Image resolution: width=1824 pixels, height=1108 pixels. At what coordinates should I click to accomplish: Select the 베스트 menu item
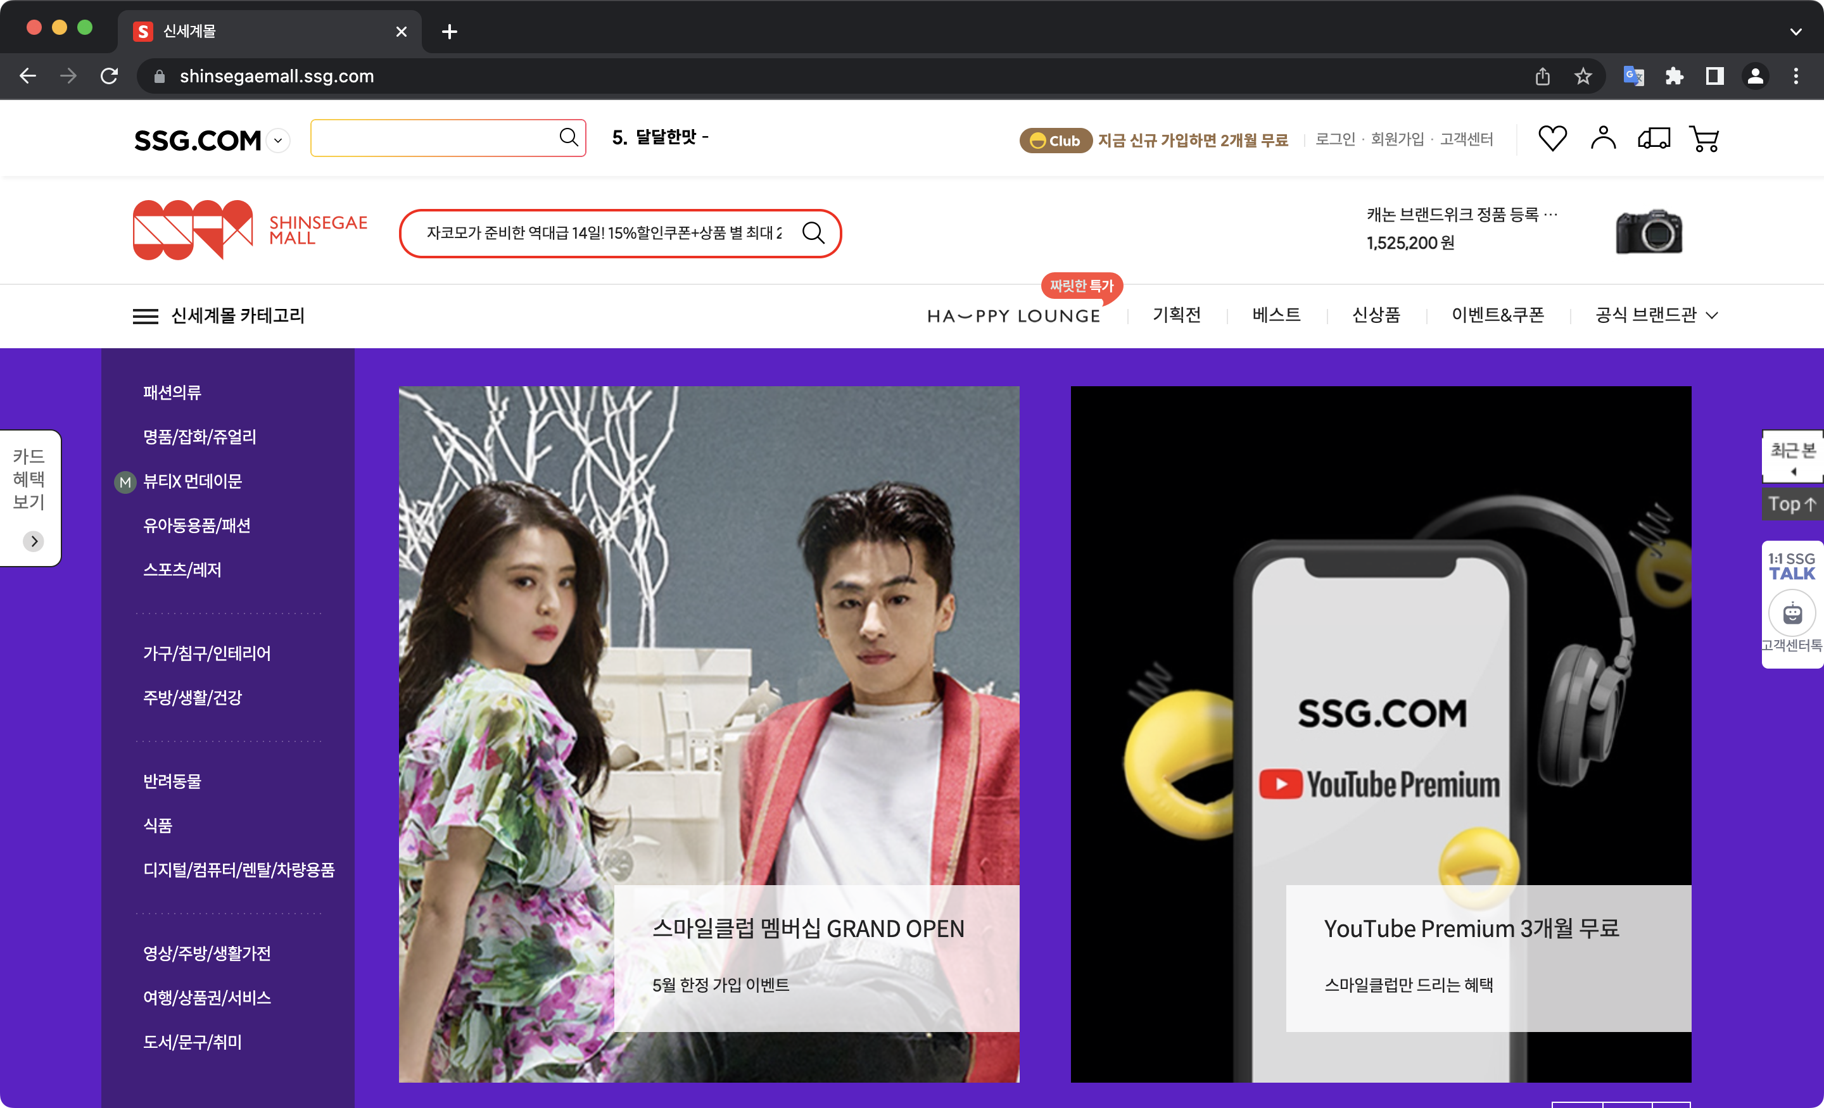tap(1276, 315)
